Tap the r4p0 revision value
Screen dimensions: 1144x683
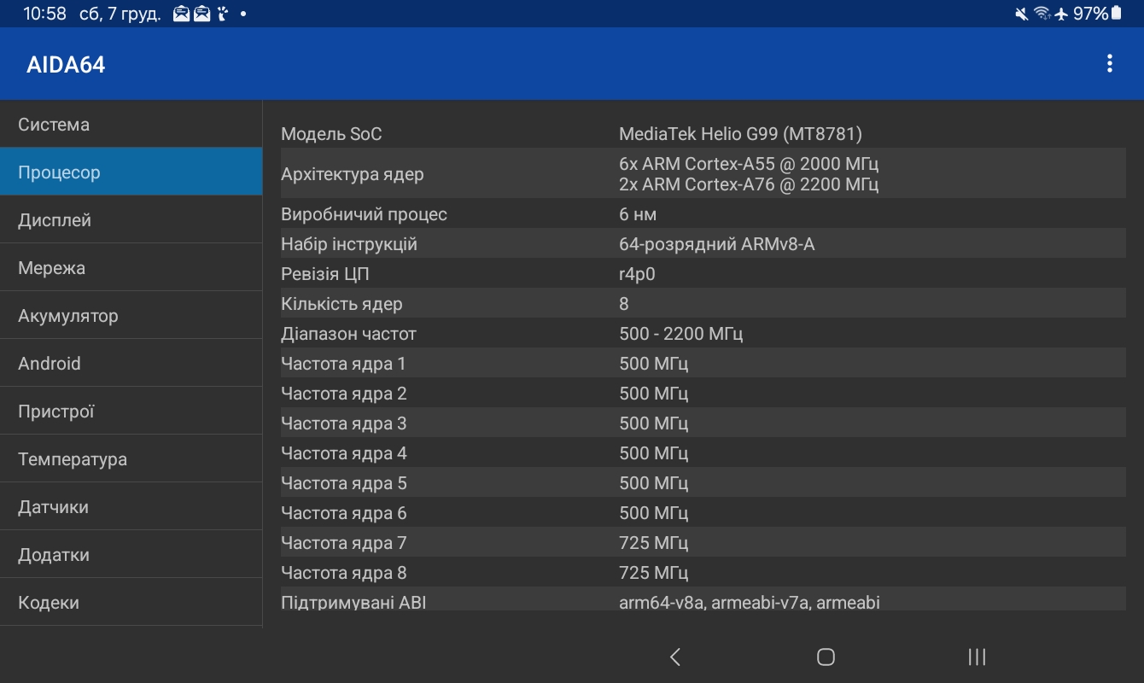tap(637, 275)
